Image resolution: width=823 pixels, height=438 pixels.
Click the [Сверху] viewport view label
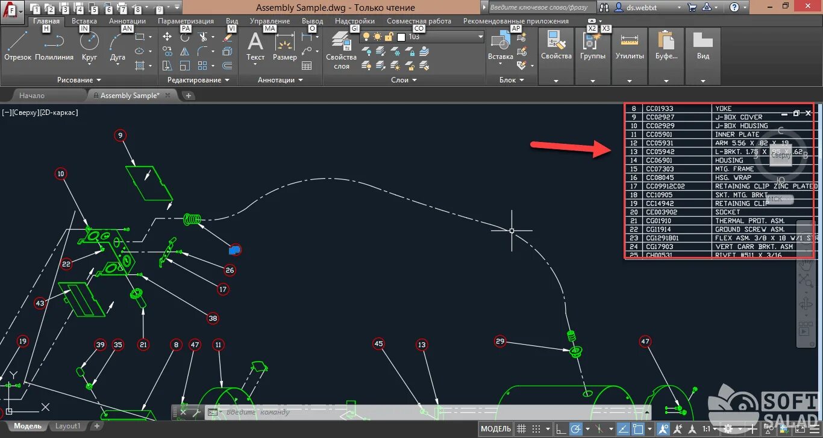point(25,113)
